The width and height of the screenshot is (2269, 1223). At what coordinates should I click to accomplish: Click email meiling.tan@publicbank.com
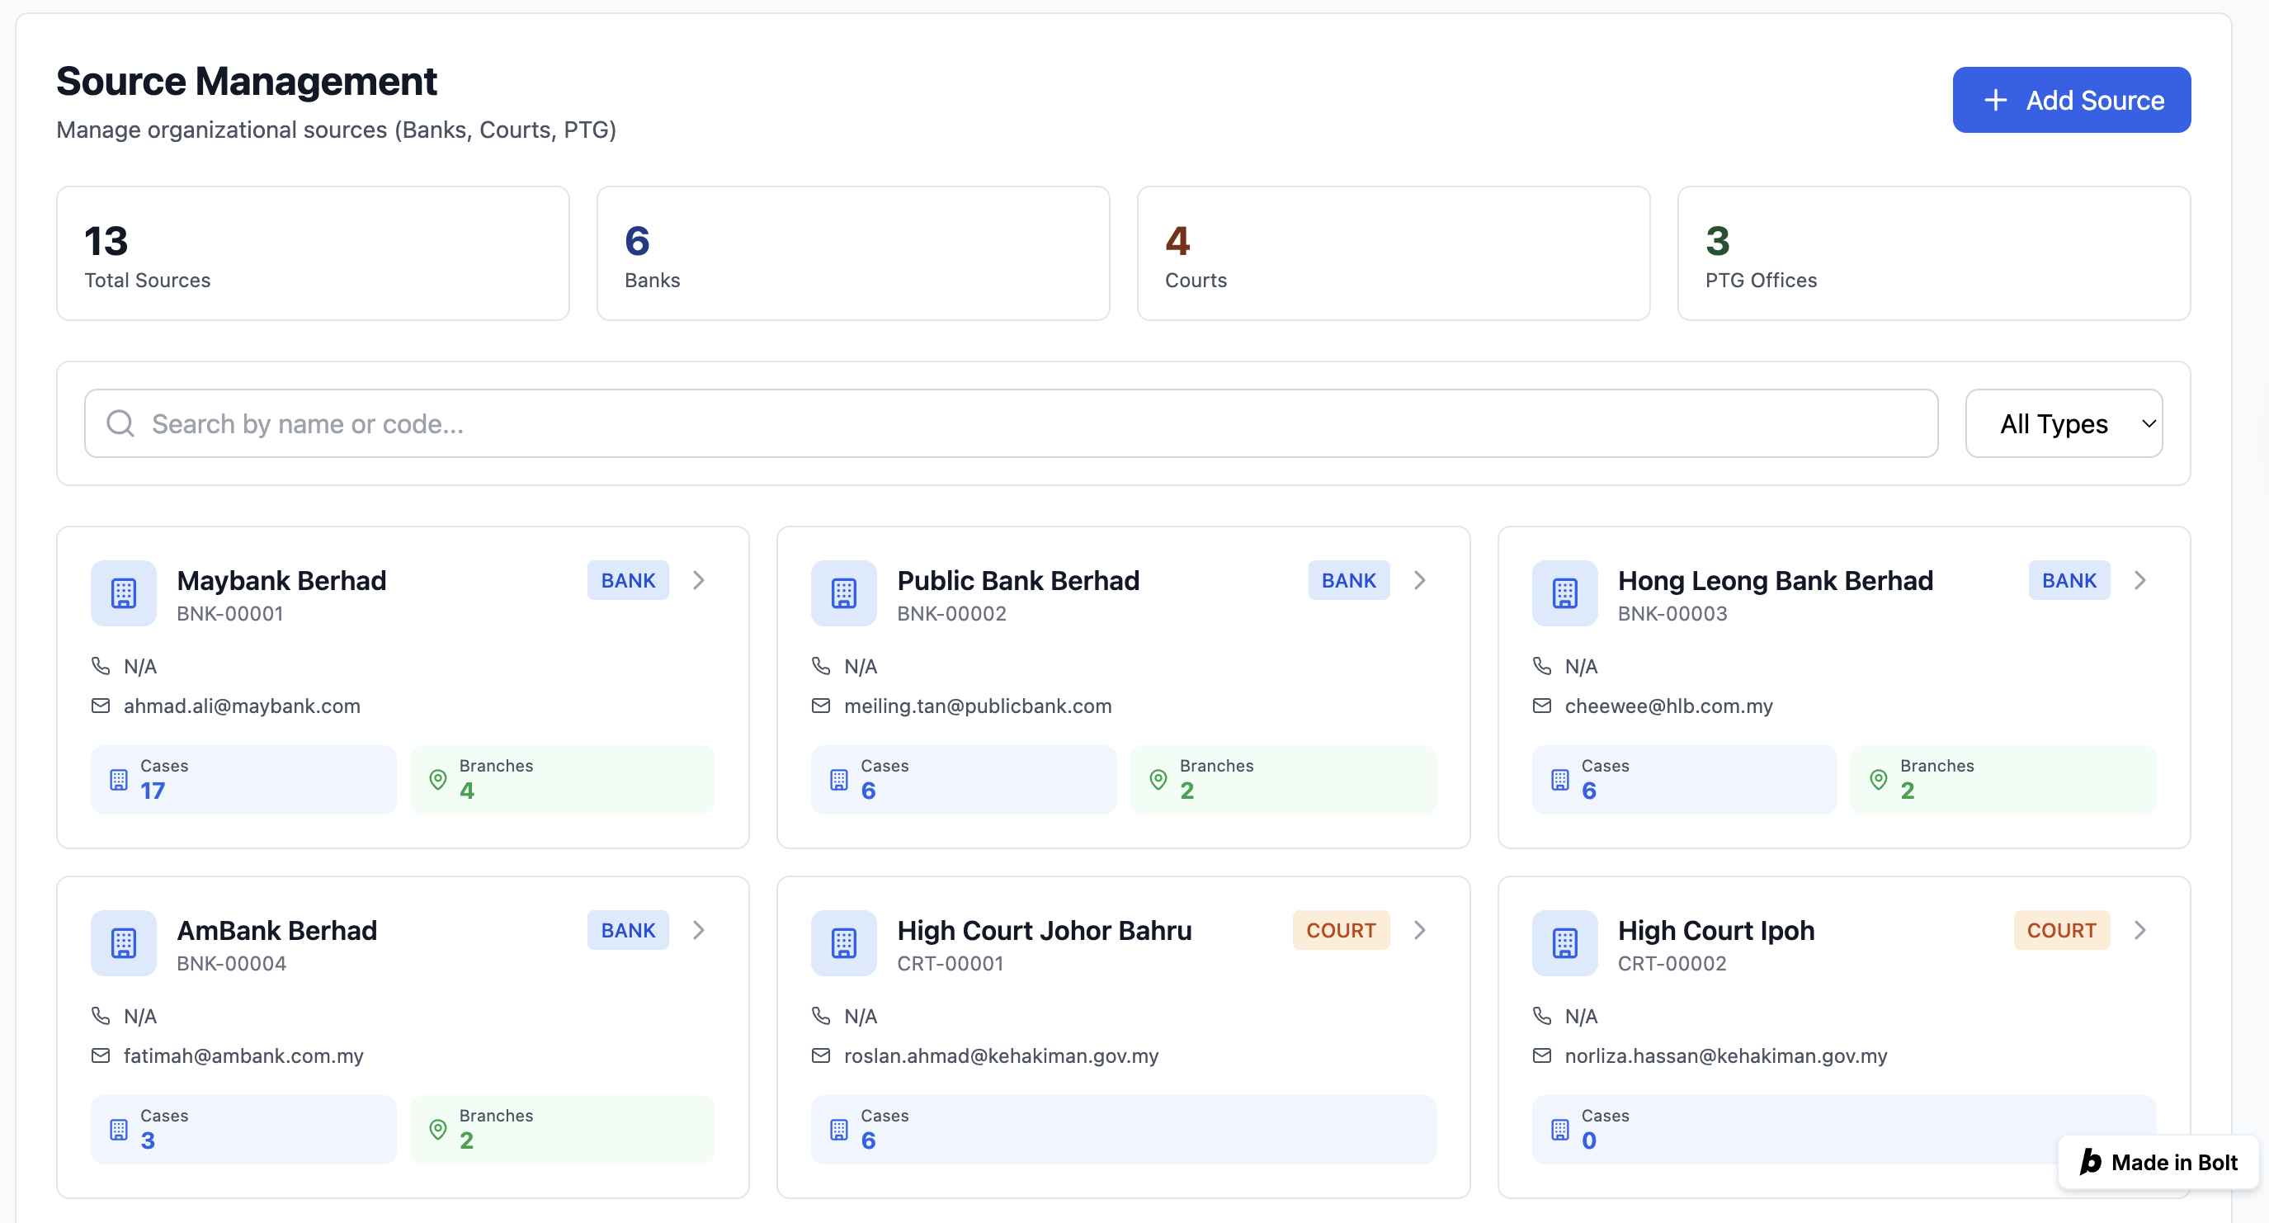click(978, 705)
